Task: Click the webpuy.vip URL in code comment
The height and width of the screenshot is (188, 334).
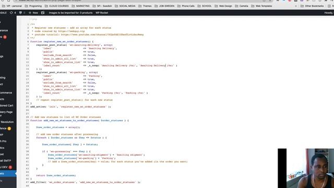Action: [x=71, y=31]
